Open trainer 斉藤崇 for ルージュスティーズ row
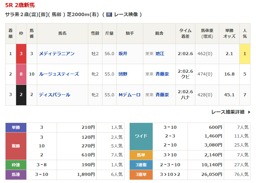 click(x=162, y=74)
